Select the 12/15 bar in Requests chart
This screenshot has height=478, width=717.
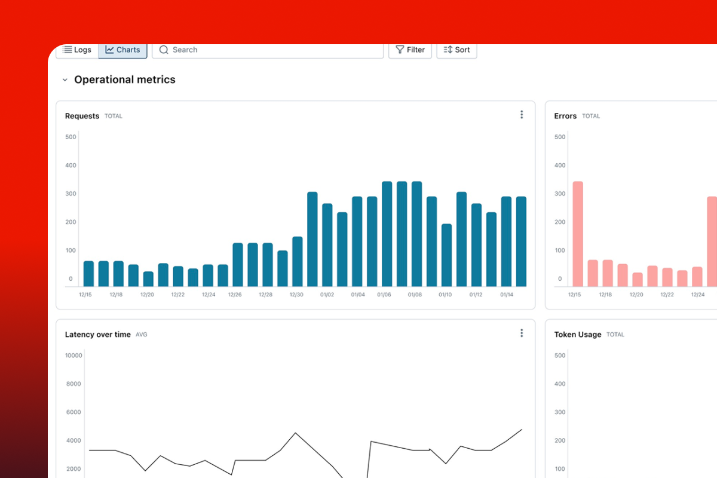click(x=88, y=274)
